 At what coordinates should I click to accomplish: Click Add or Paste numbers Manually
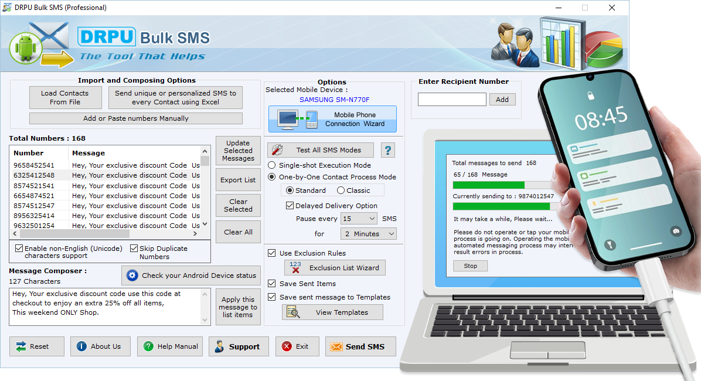click(136, 118)
